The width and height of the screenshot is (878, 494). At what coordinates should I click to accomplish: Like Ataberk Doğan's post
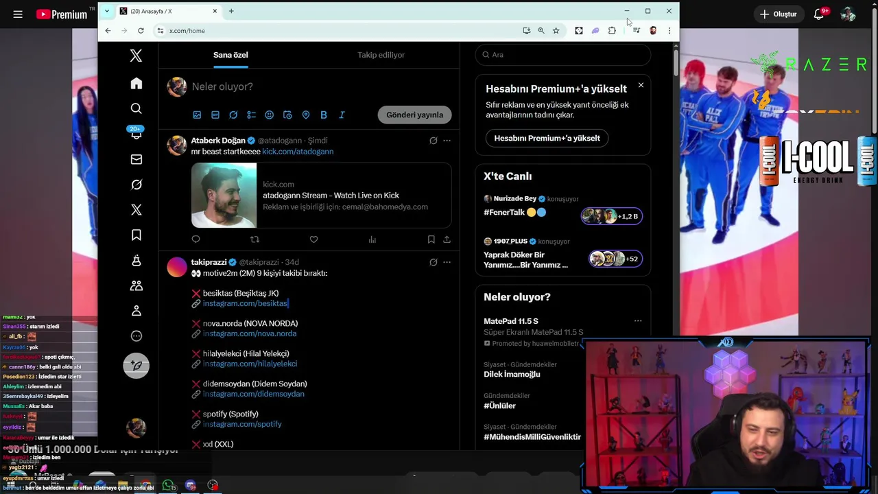[x=313, y=239]
